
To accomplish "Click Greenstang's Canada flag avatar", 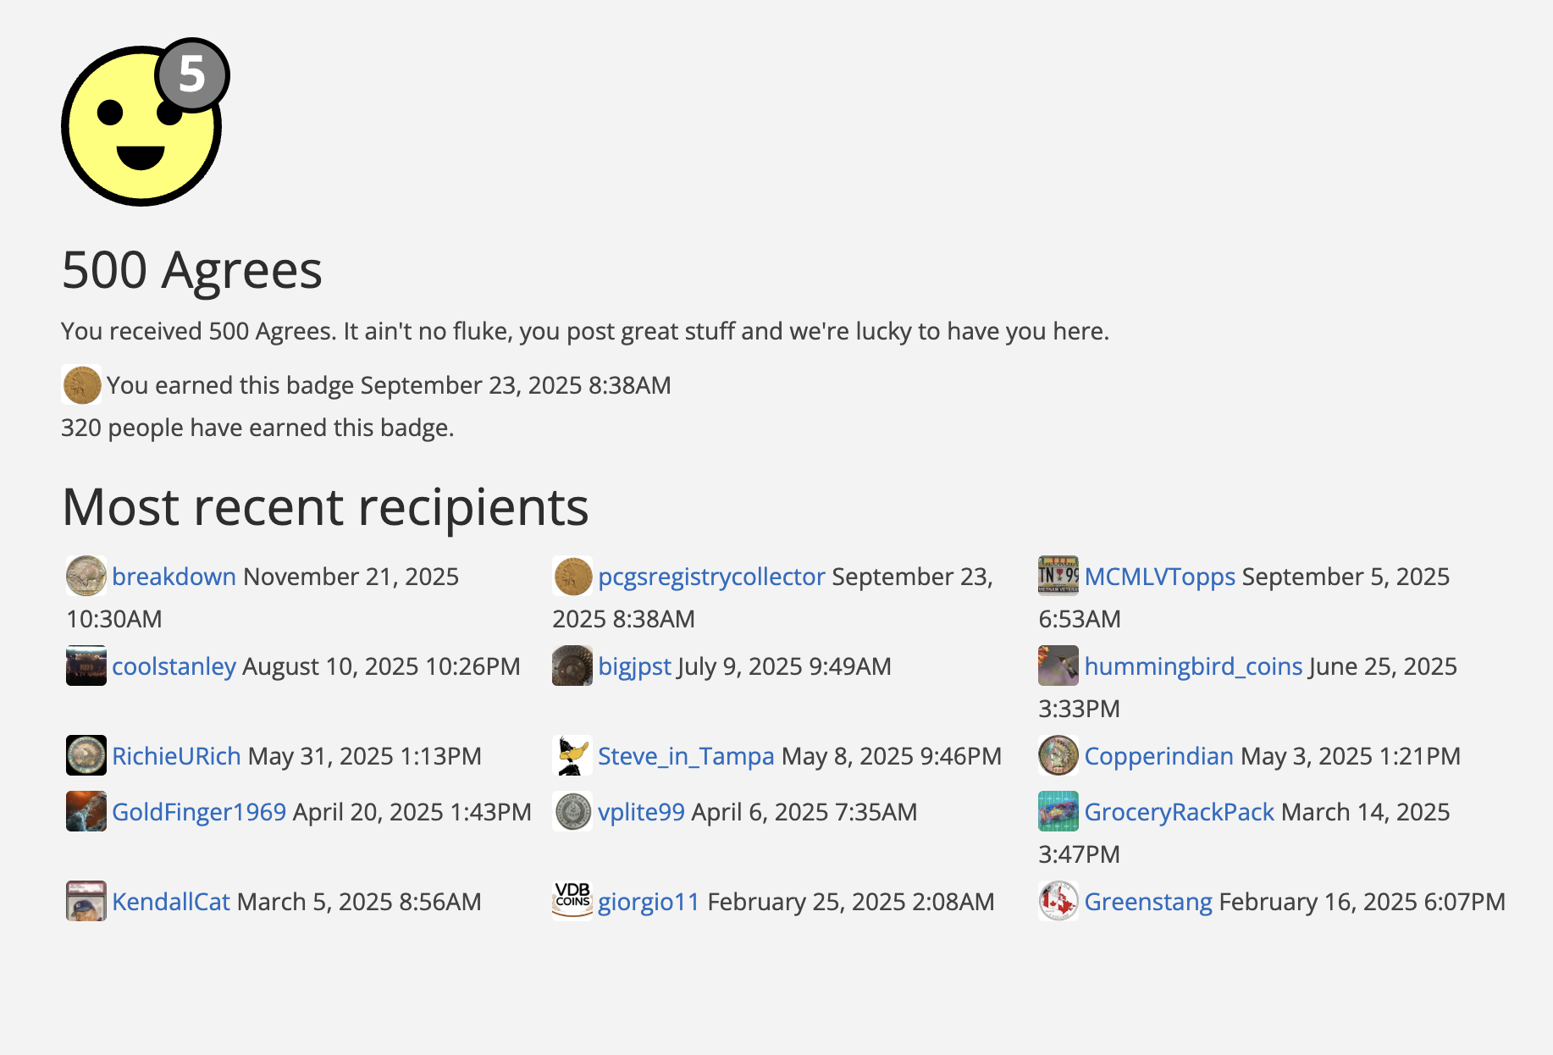I will [1058, 901].
